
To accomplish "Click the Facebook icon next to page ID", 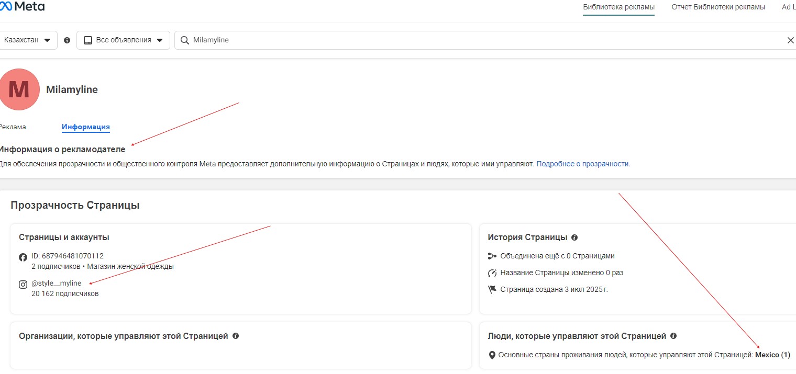I will point(23,257).
